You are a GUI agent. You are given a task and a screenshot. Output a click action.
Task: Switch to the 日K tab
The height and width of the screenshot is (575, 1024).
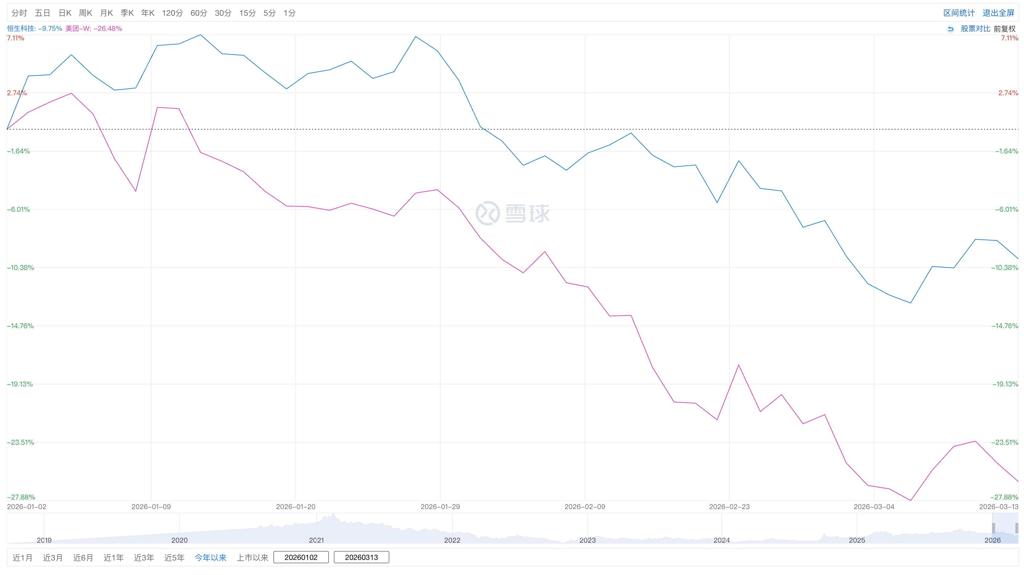65,13
